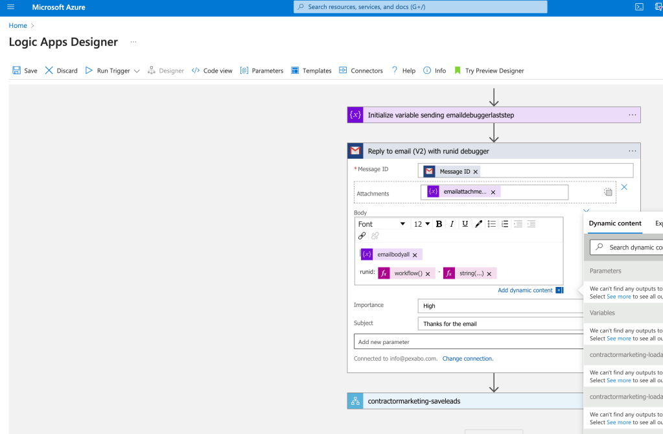The image size is (663, 434).
Task: Switch Attachments to input entire array icon
Action: point(608,192)
